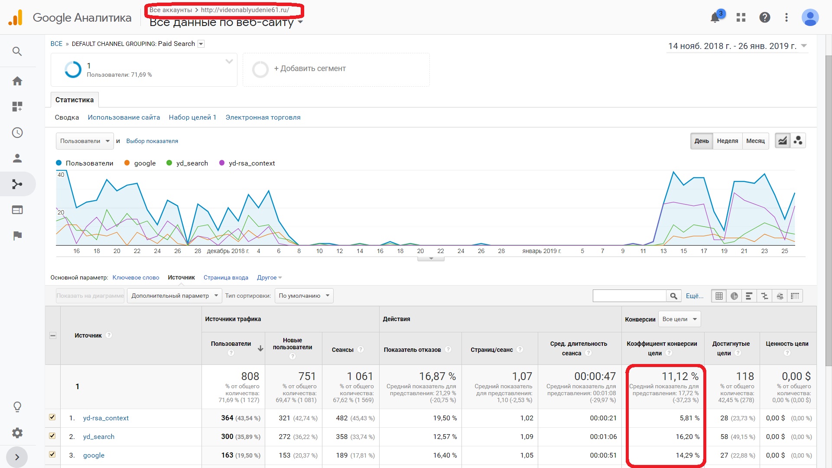The height and width of the screenshot is (468, 832).
Task: Sort by Пользователи column header arrow
Action: 260,348
